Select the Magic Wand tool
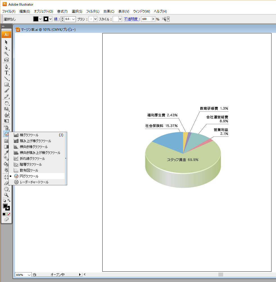 (6, 54)
